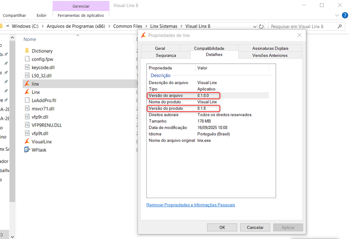
Task: Click the refresh icon beside address bar
Action: click(261, 26)
